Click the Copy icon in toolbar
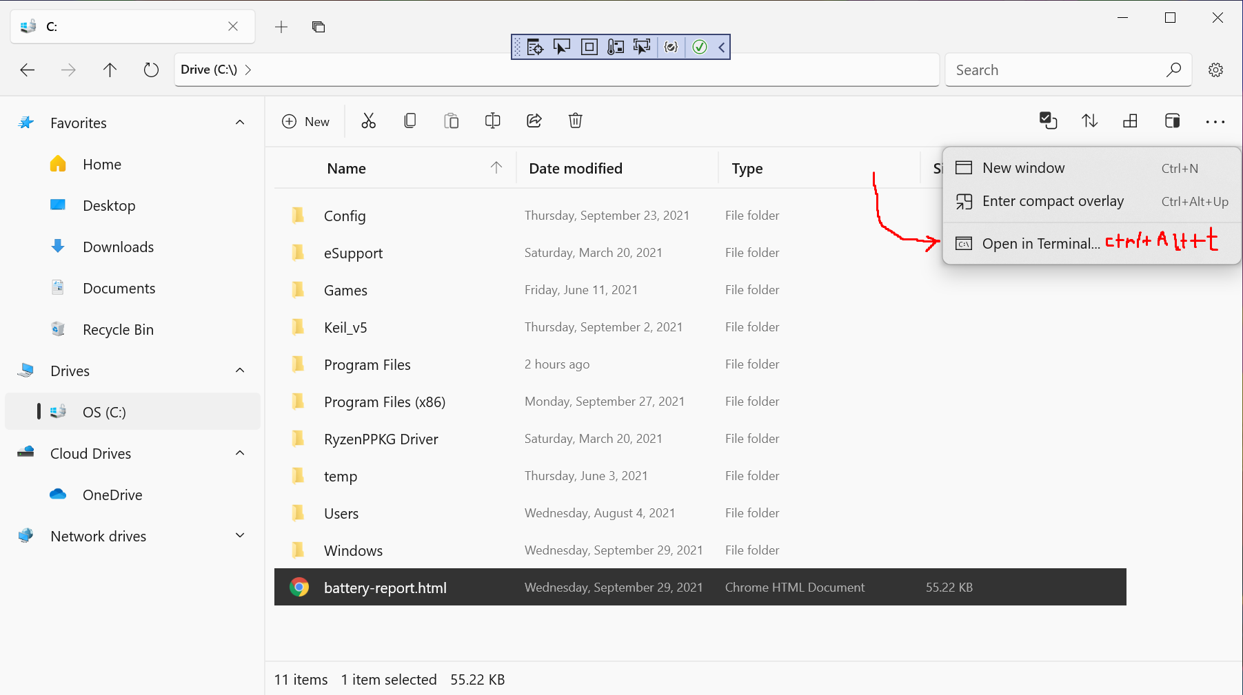 (410, 121)
